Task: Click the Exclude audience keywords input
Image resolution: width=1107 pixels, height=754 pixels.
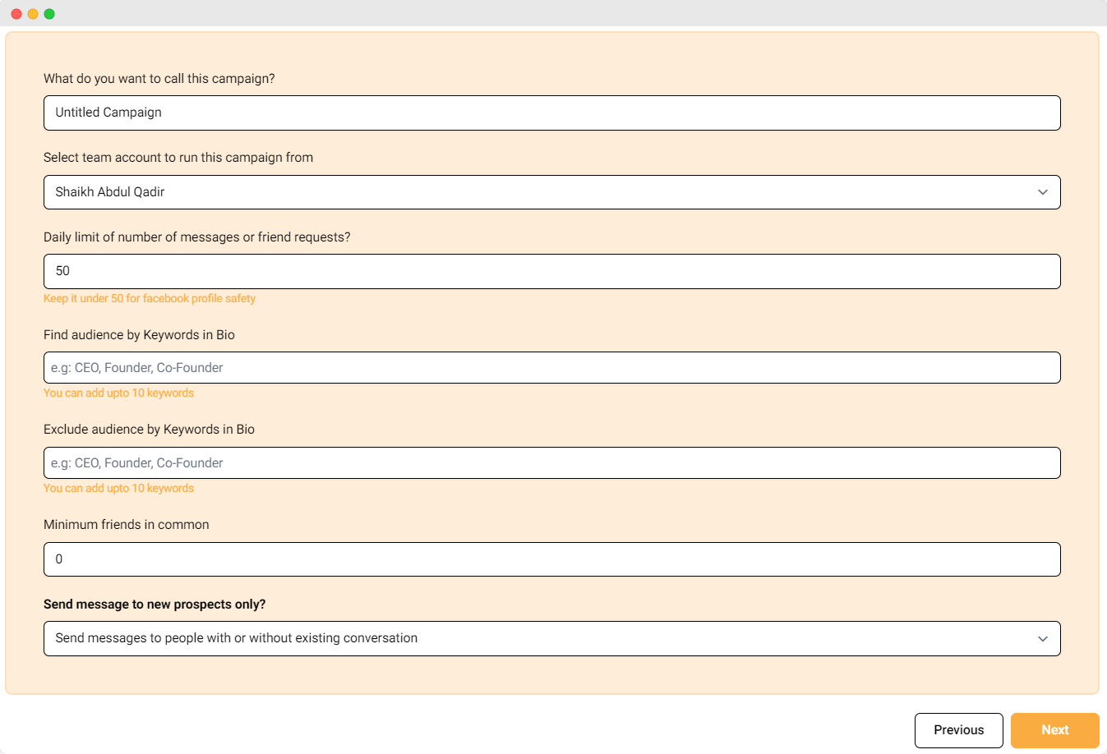Action: [x=551, y=463]
